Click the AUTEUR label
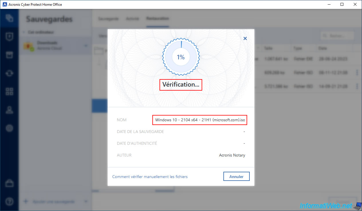 click(124, 155)
